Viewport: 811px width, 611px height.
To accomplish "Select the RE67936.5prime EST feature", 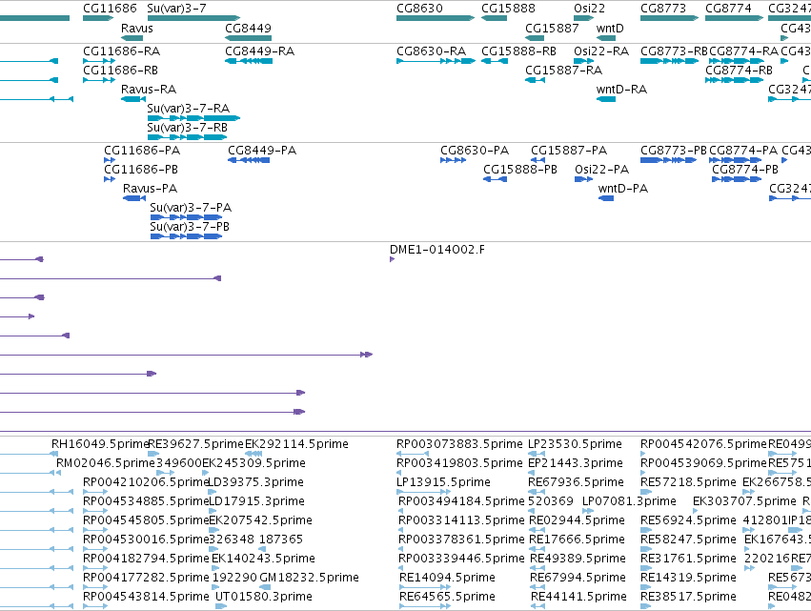I will (537, 492).
